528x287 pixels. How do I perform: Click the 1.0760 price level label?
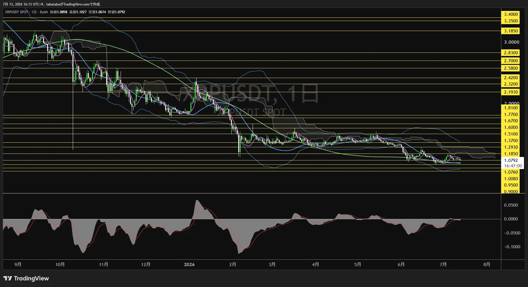pos(511,172)
